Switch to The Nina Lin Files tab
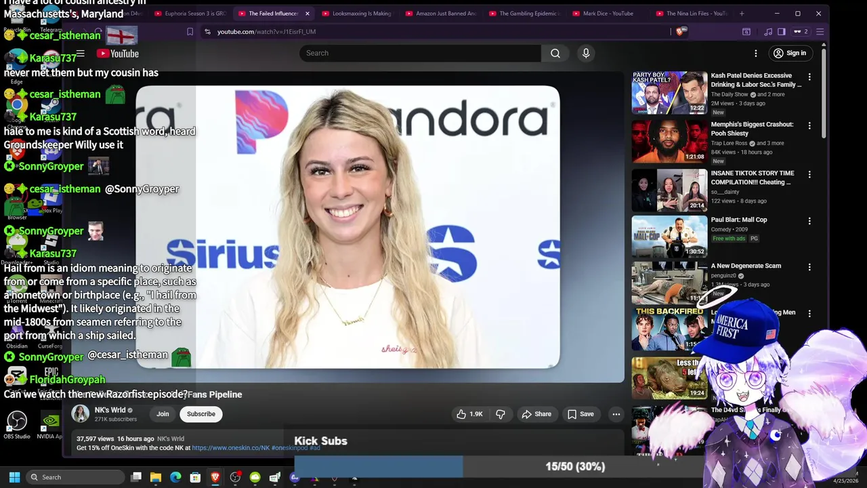This screenshot has width=867, height=488. [691, 14]
